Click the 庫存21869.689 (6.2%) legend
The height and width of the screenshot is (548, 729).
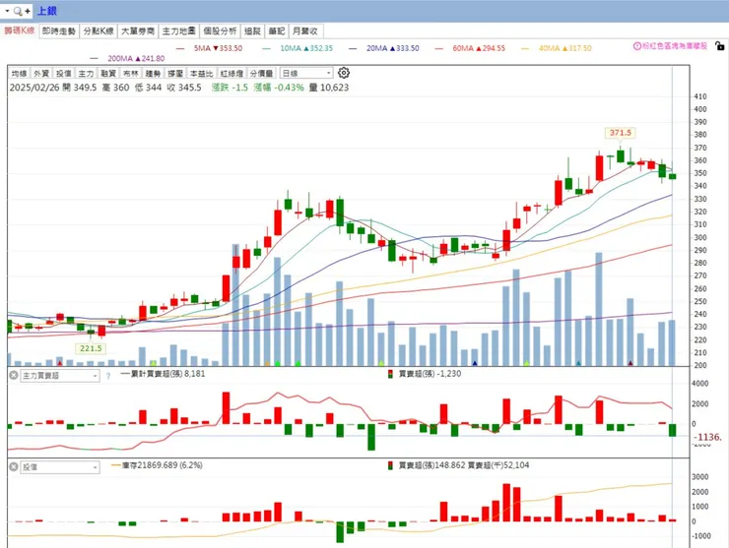[x=158, y=465]
